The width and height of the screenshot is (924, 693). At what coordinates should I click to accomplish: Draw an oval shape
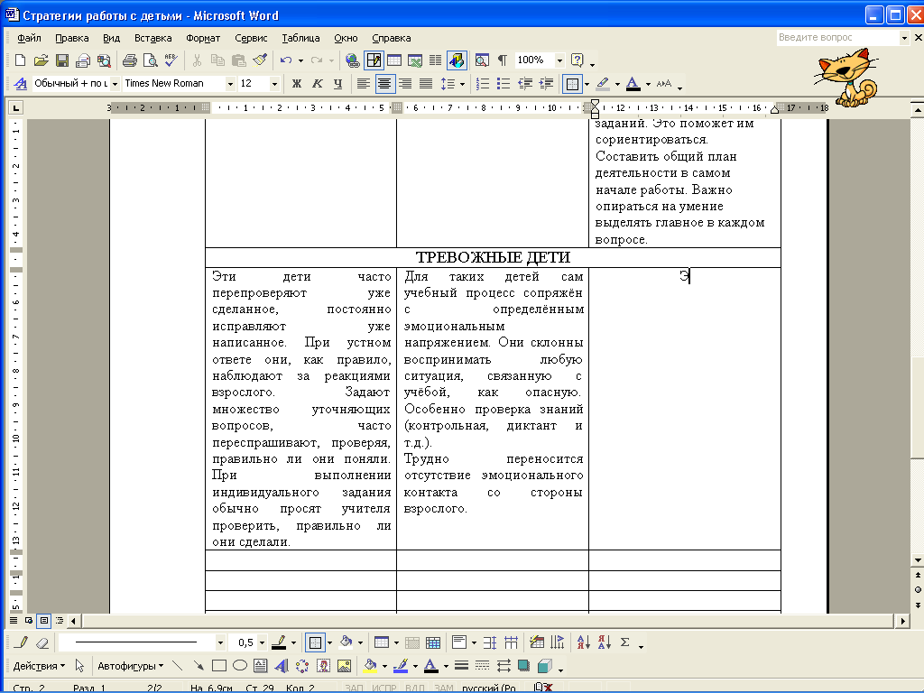(240, 666)
